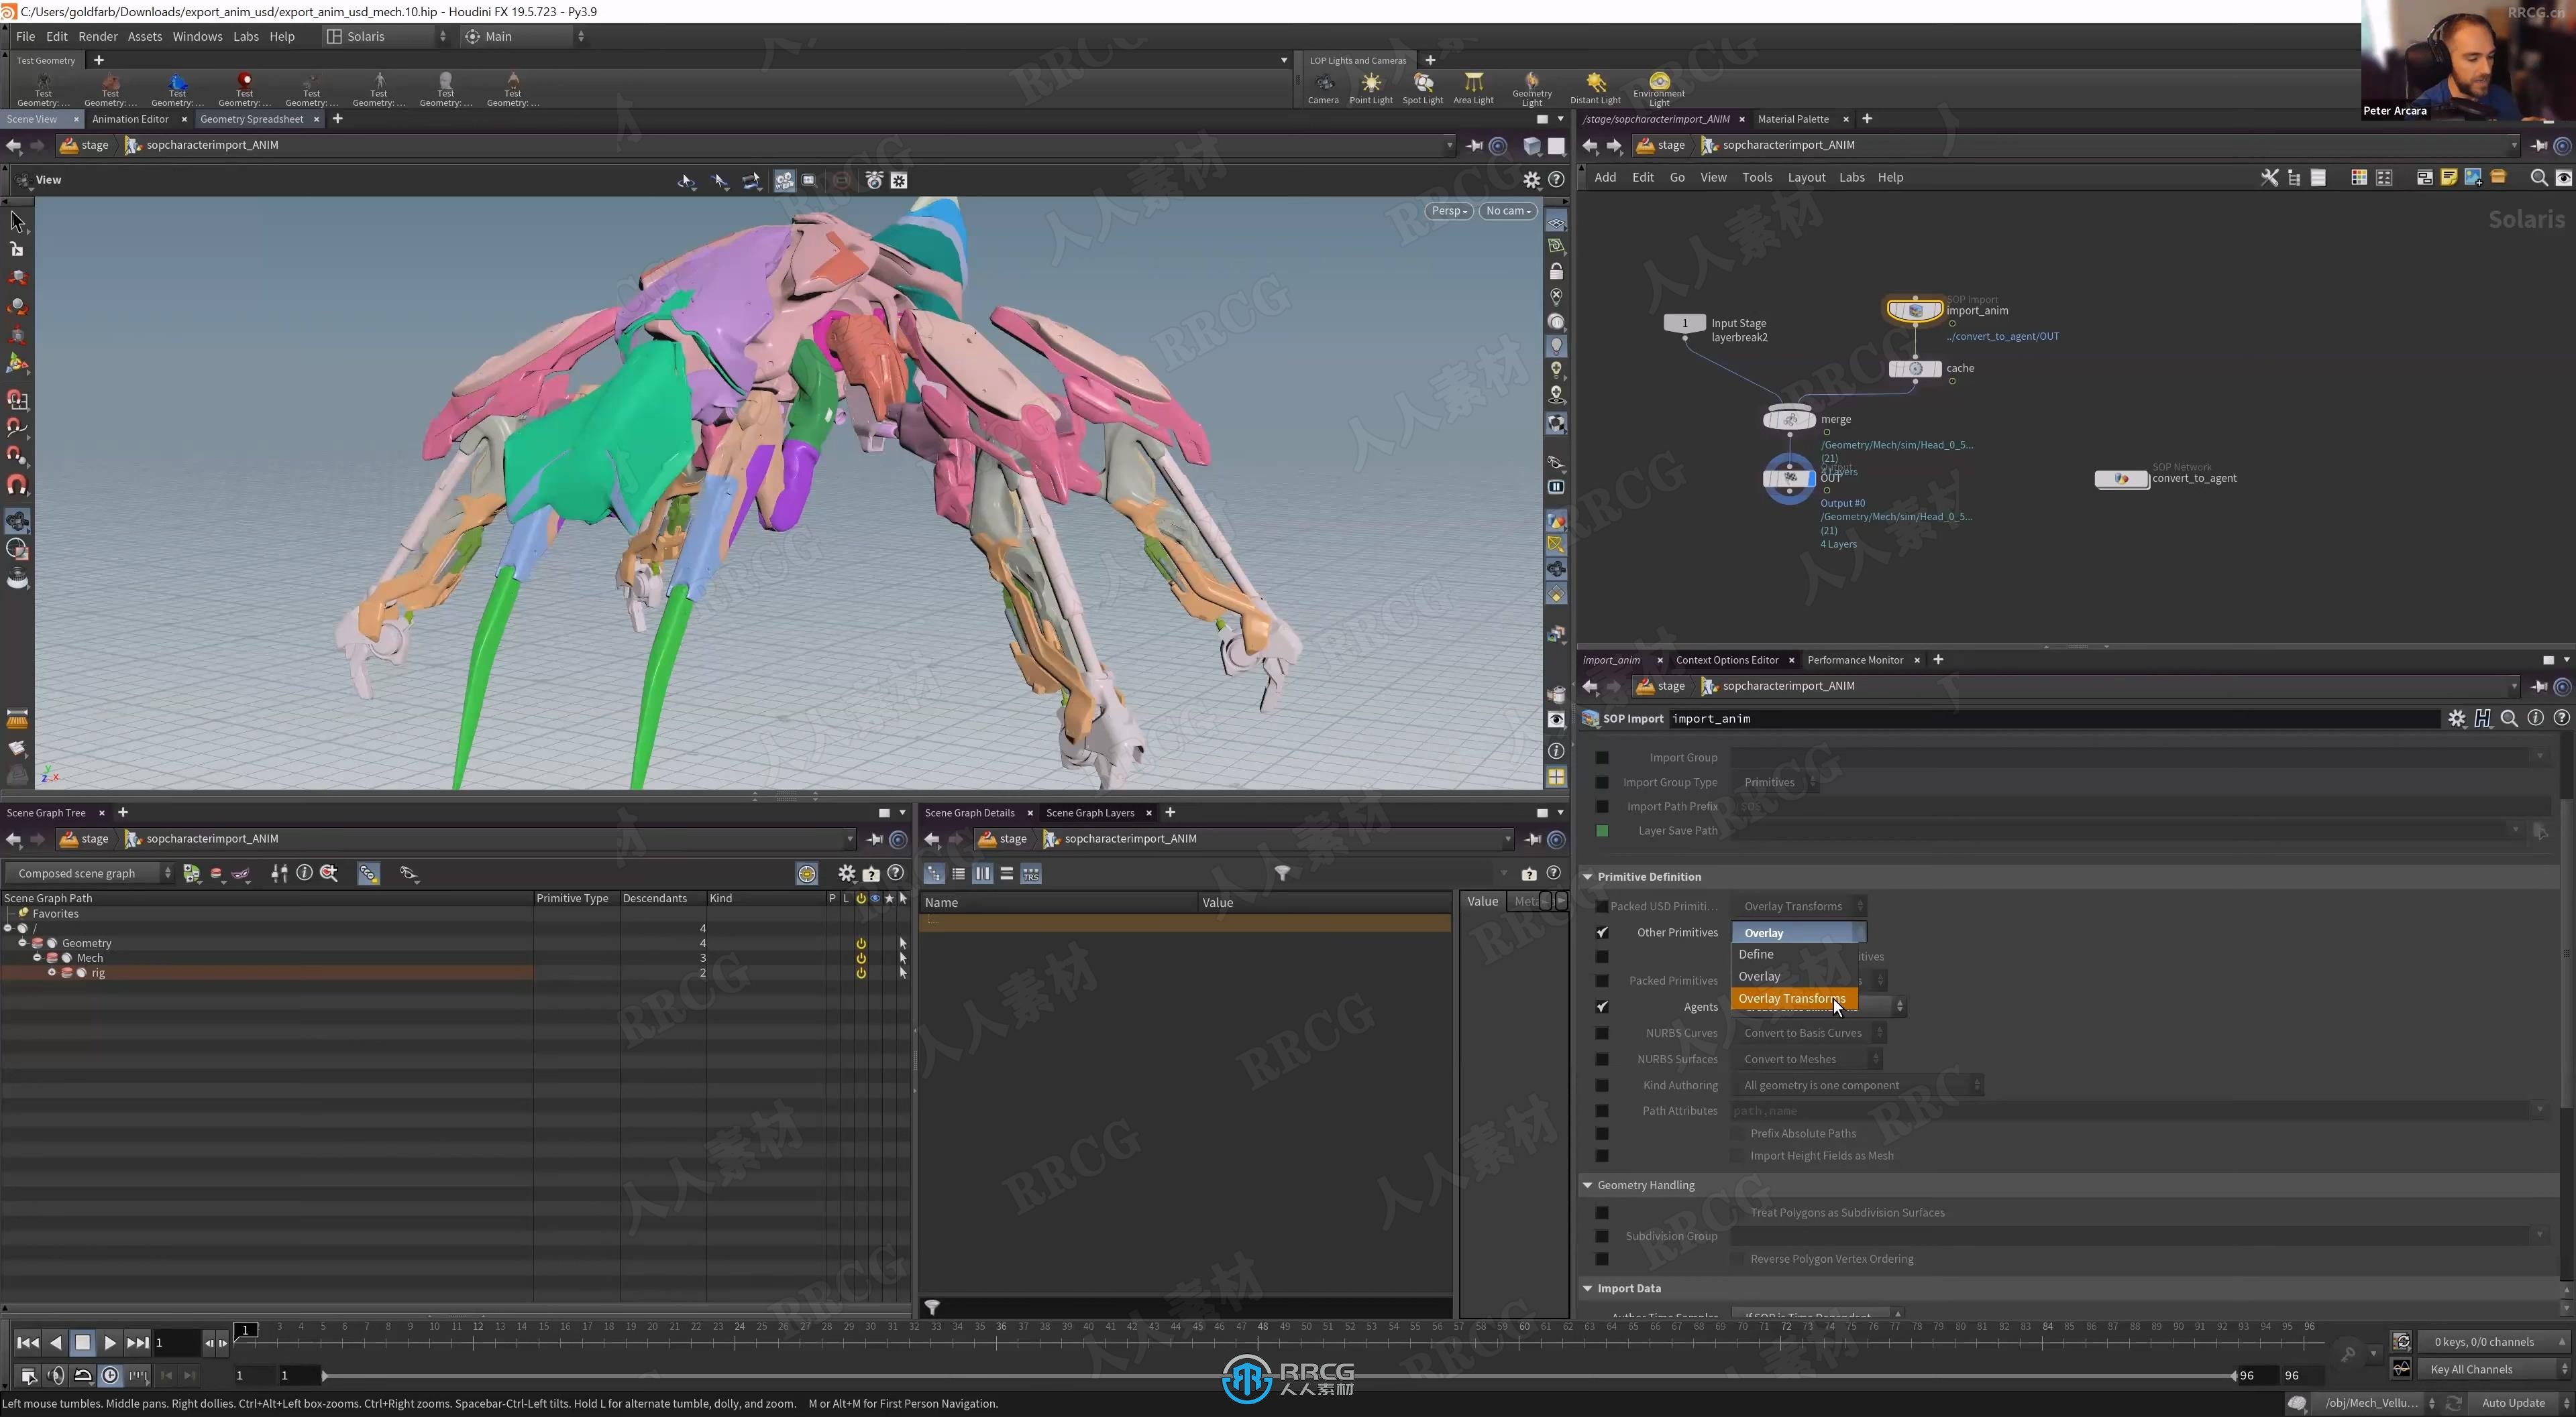Switch to Geometry Spreadsheet tab
The width and height of the screenshot is (2576, 1417).
(251, 119)
